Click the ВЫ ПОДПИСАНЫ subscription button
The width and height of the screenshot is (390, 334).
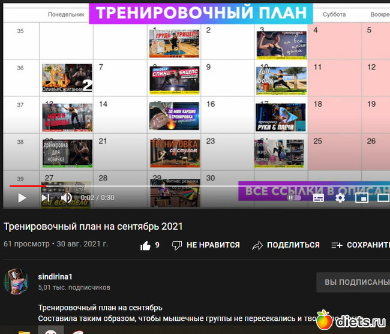pos(355,282)
